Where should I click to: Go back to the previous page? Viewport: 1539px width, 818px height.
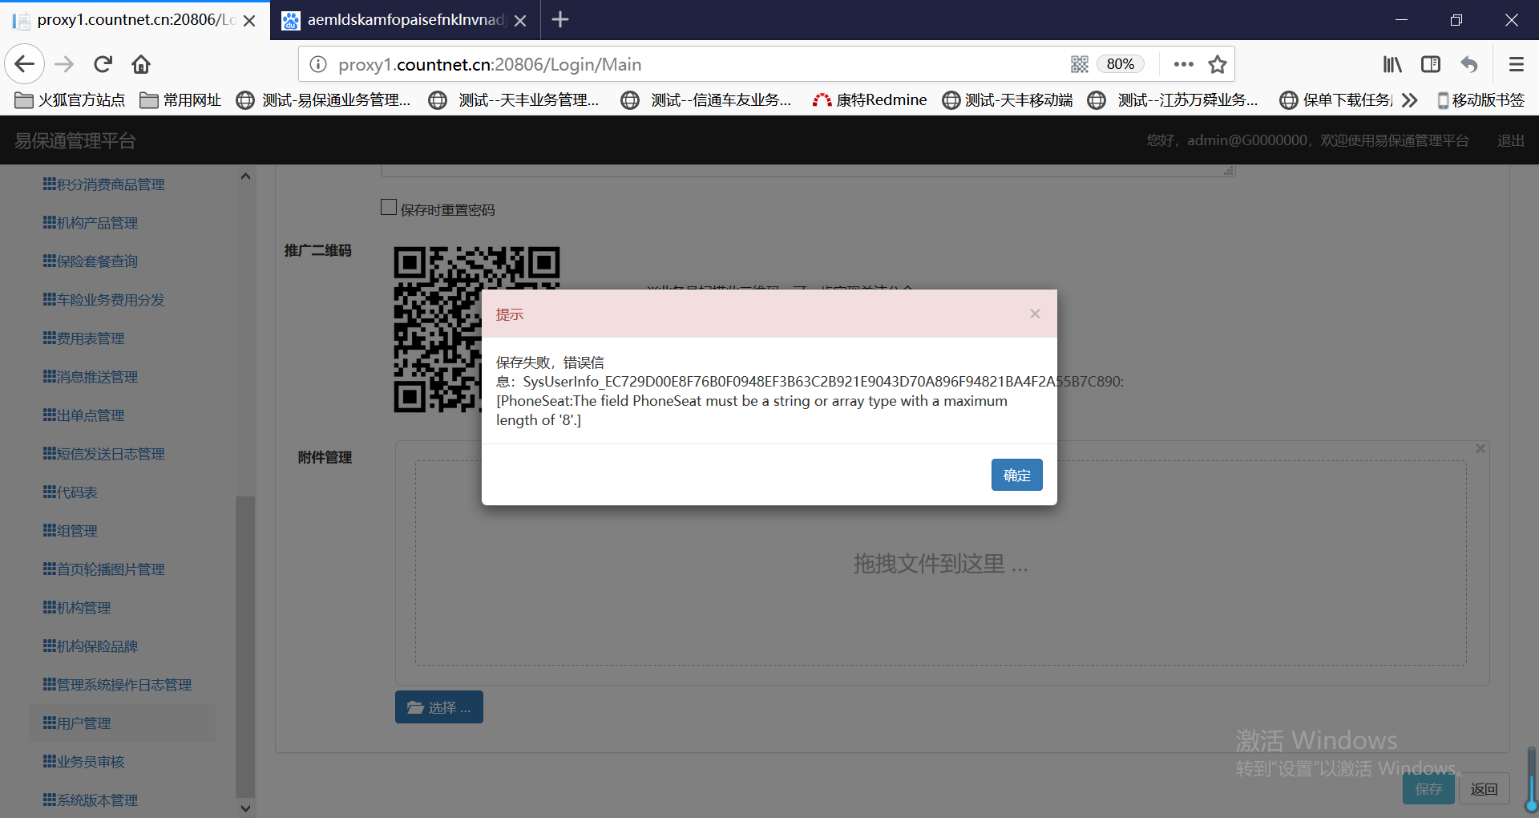pos(24,64)
